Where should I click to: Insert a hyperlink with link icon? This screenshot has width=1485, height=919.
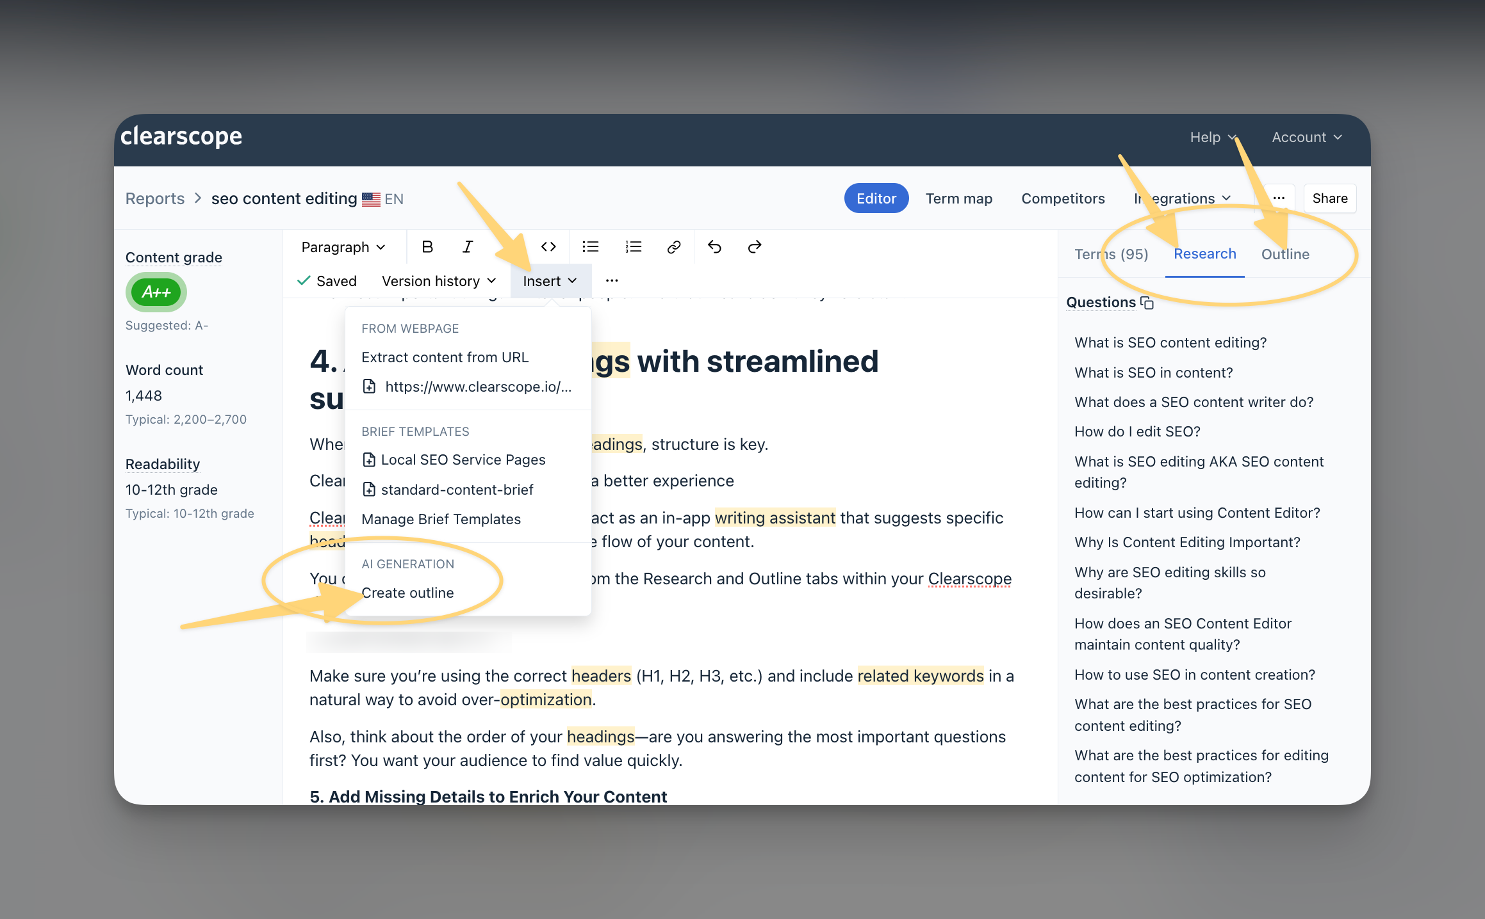[673, 247]
